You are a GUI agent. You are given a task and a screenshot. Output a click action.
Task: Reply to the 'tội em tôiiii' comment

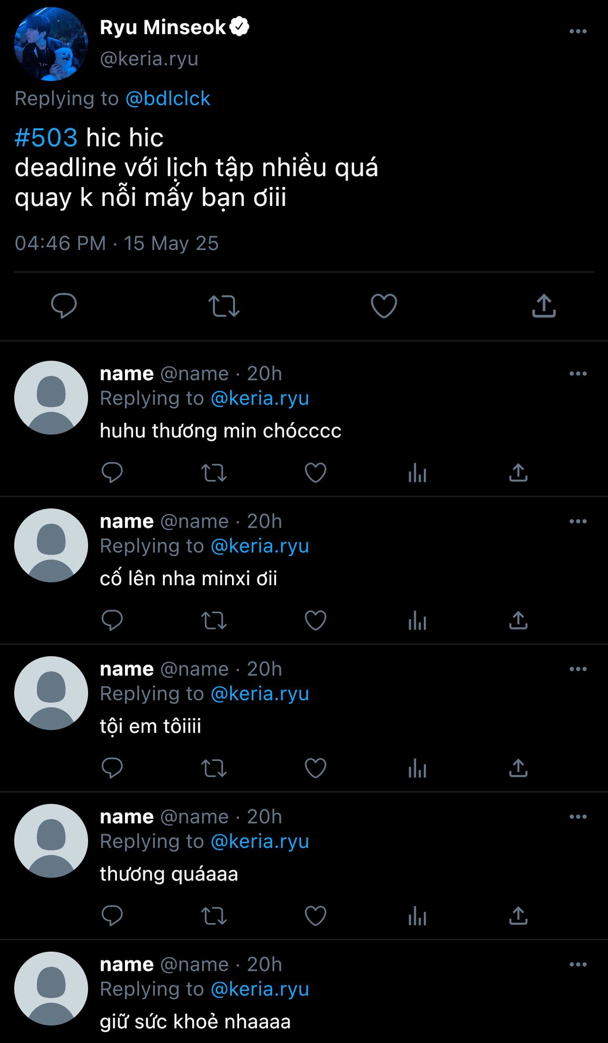click(112, 769)
